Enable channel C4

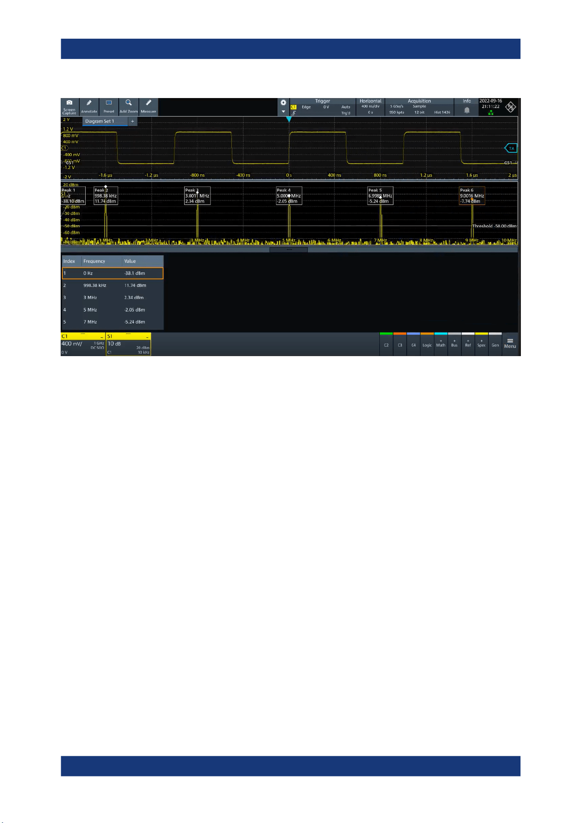point(414,345)
